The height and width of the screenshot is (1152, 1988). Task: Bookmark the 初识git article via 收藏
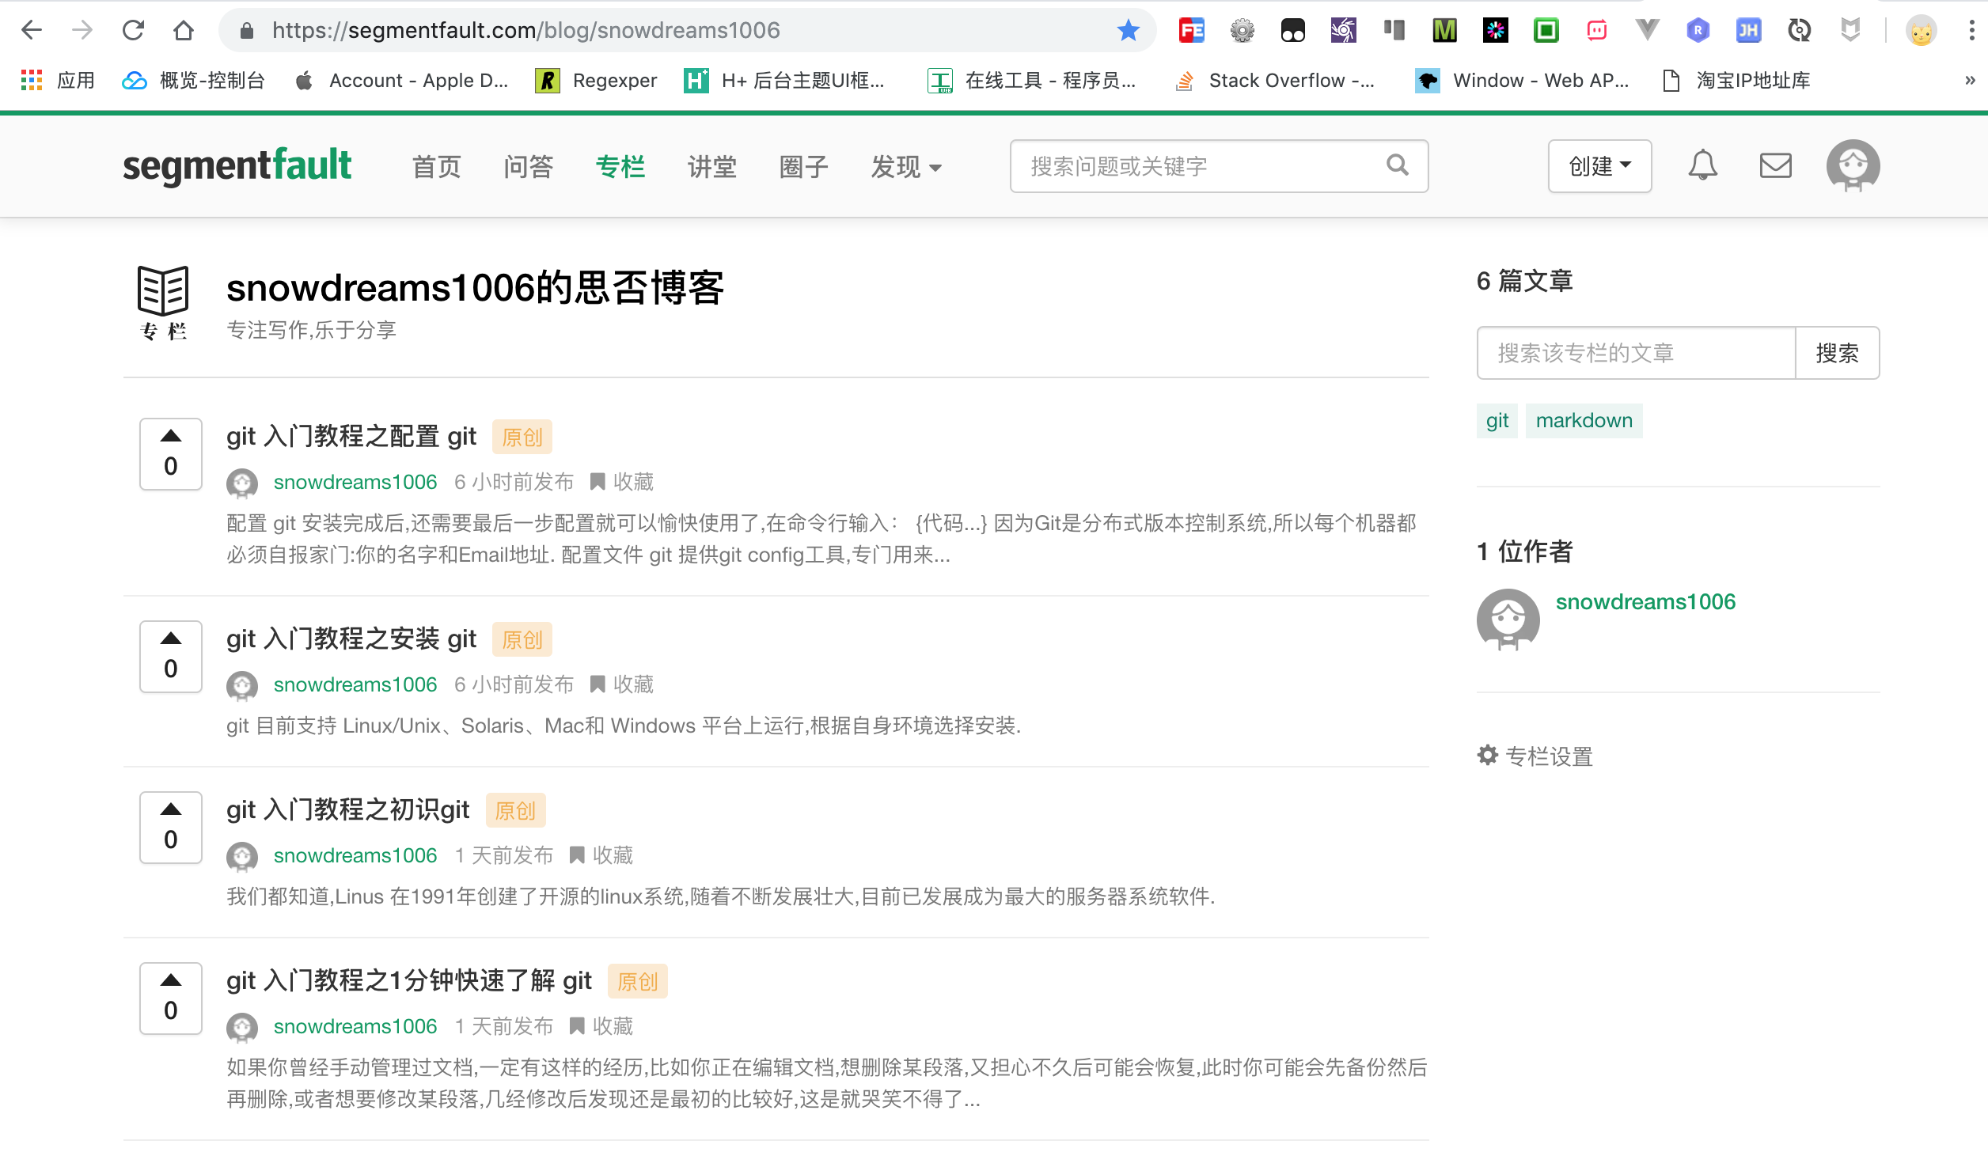602,855
